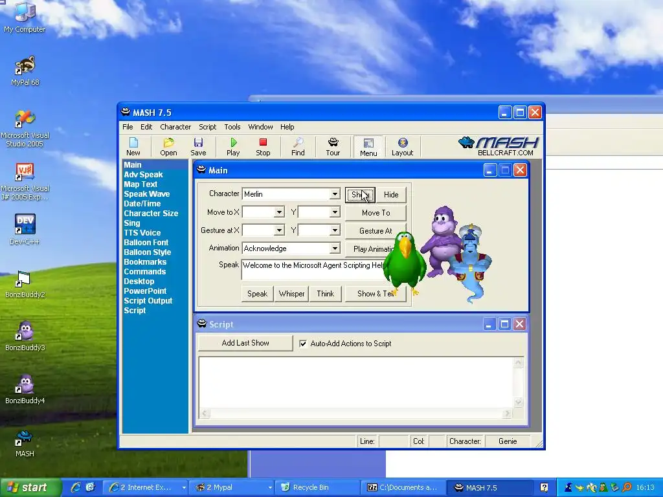Select Character Size in the sidebar
The height and width of the screenshot is (497, 663).
(x=151, y=214)
